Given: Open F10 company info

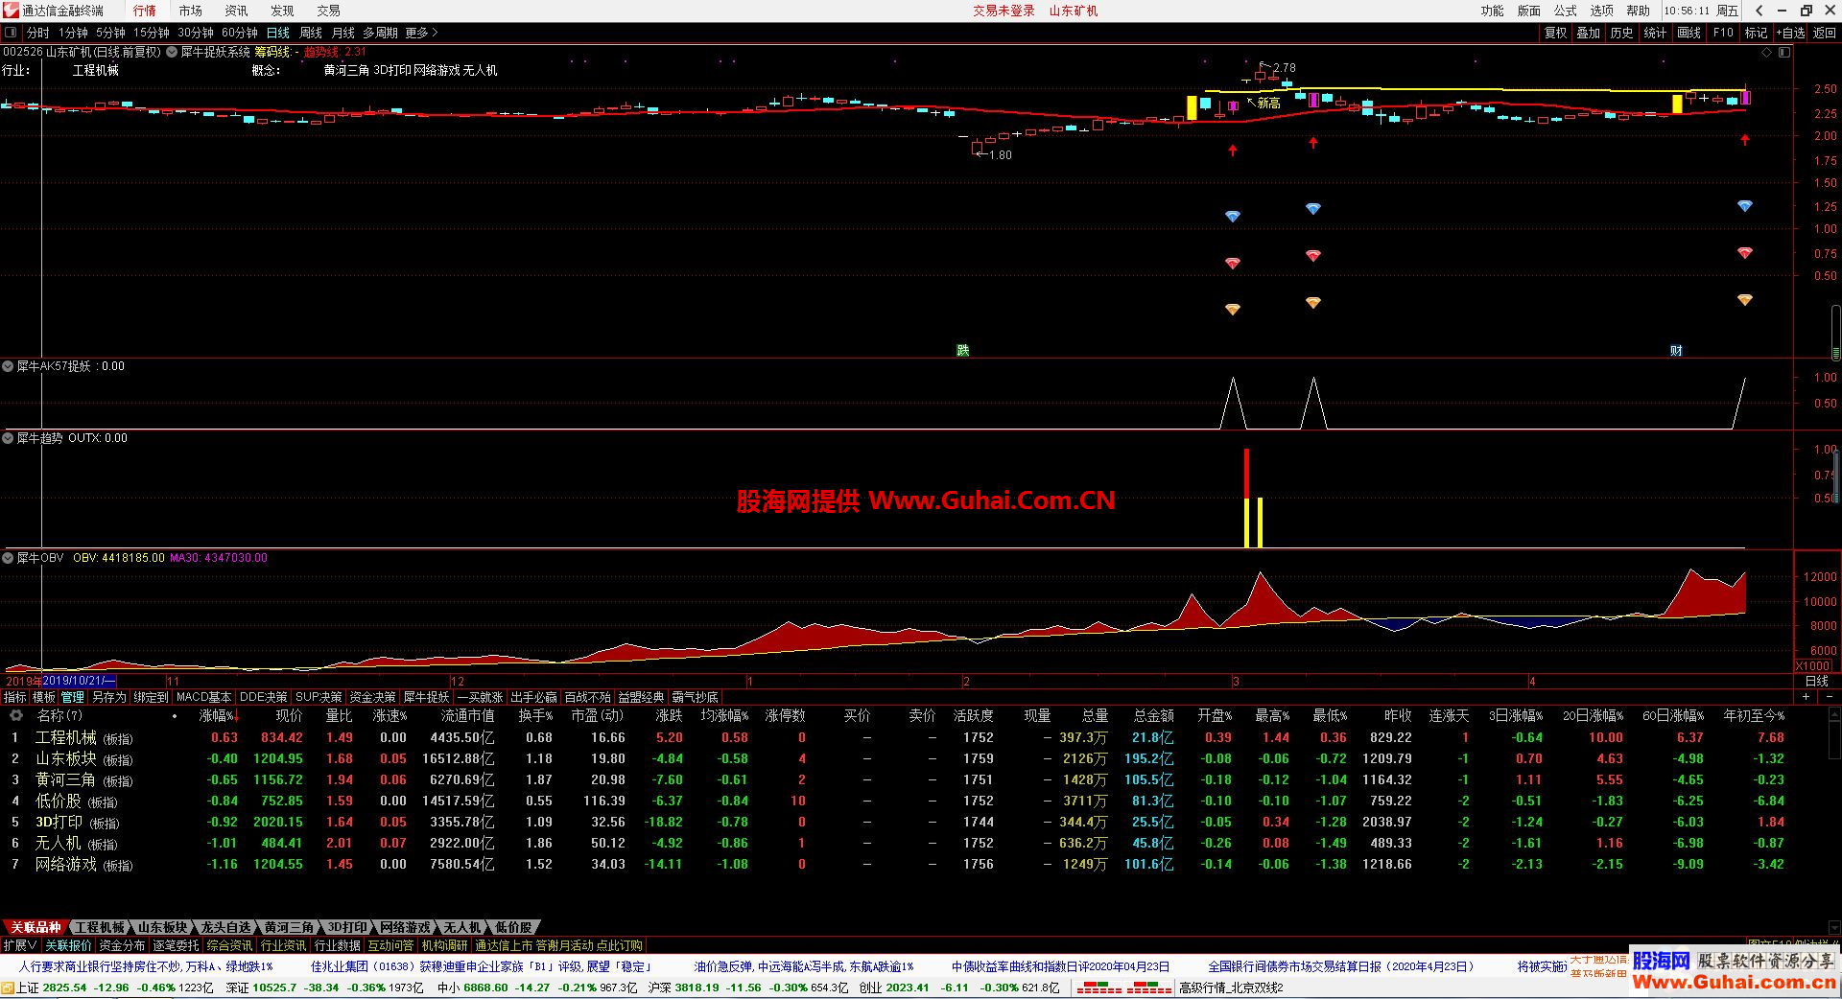Looking at the screenshot, I should (x=1724, y=33).
